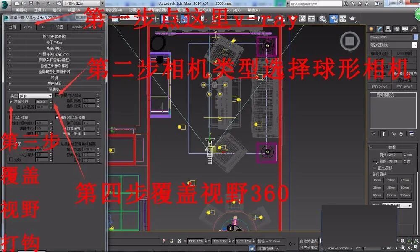Switch to the 公用 tab in render setup
The width and height of the screenshot is (420, 252).
[x=12, y=27]
